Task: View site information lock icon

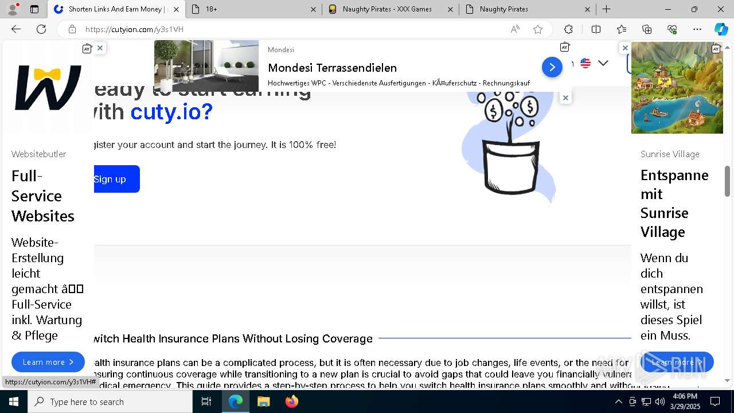Action: coord(72,29)
